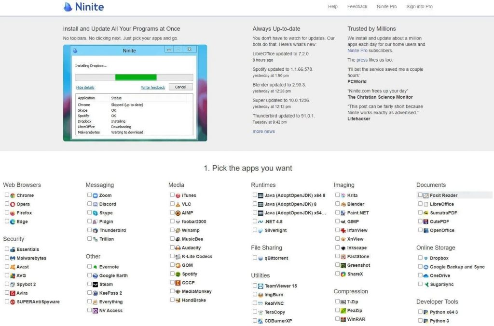Click the Dropbox icon in Online Storage
494x326 pixels.
(426, 258)
